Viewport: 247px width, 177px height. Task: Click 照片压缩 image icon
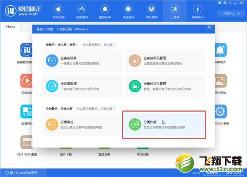(x=221, y=81)
